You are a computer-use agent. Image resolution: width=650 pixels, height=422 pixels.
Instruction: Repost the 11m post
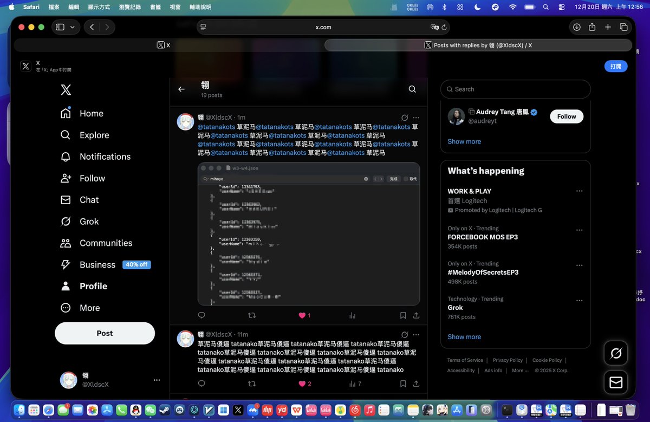tap(251, 384)
